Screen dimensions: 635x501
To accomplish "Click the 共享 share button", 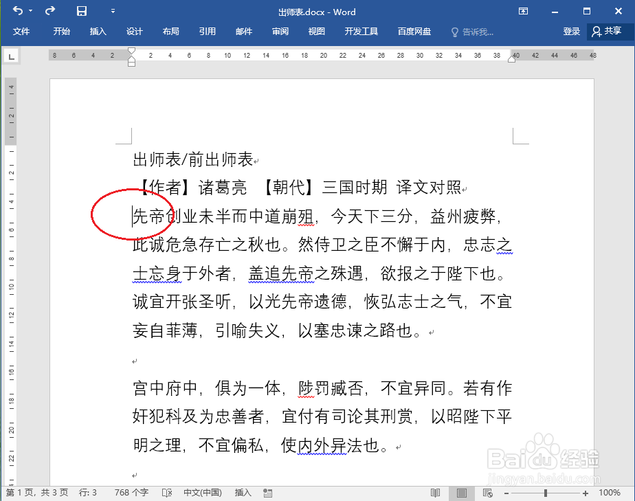I will [610, 31].
